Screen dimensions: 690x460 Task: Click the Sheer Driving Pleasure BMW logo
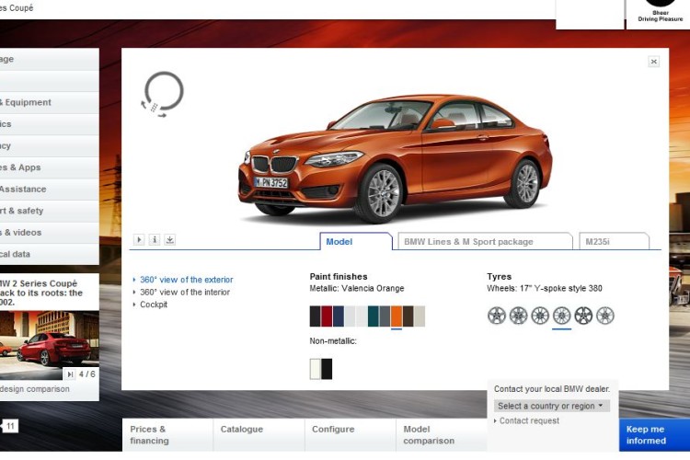coord(660,11)
